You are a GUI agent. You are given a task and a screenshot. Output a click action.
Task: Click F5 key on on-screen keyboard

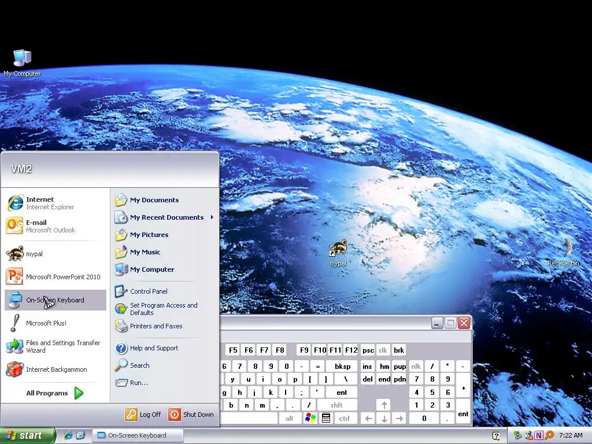click(234, 350)
